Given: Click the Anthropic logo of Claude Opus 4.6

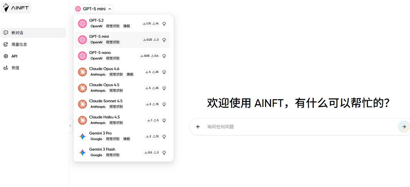Looking at the screenshot, I should click(x=82, y=72).
